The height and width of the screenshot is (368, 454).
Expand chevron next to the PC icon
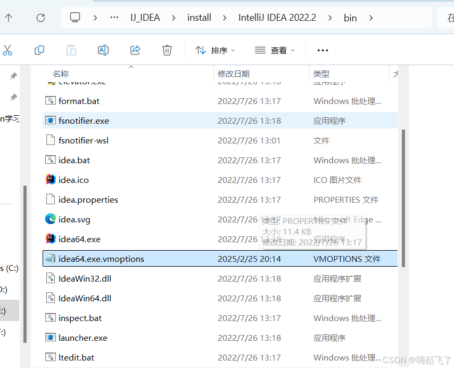coord(95,18)
